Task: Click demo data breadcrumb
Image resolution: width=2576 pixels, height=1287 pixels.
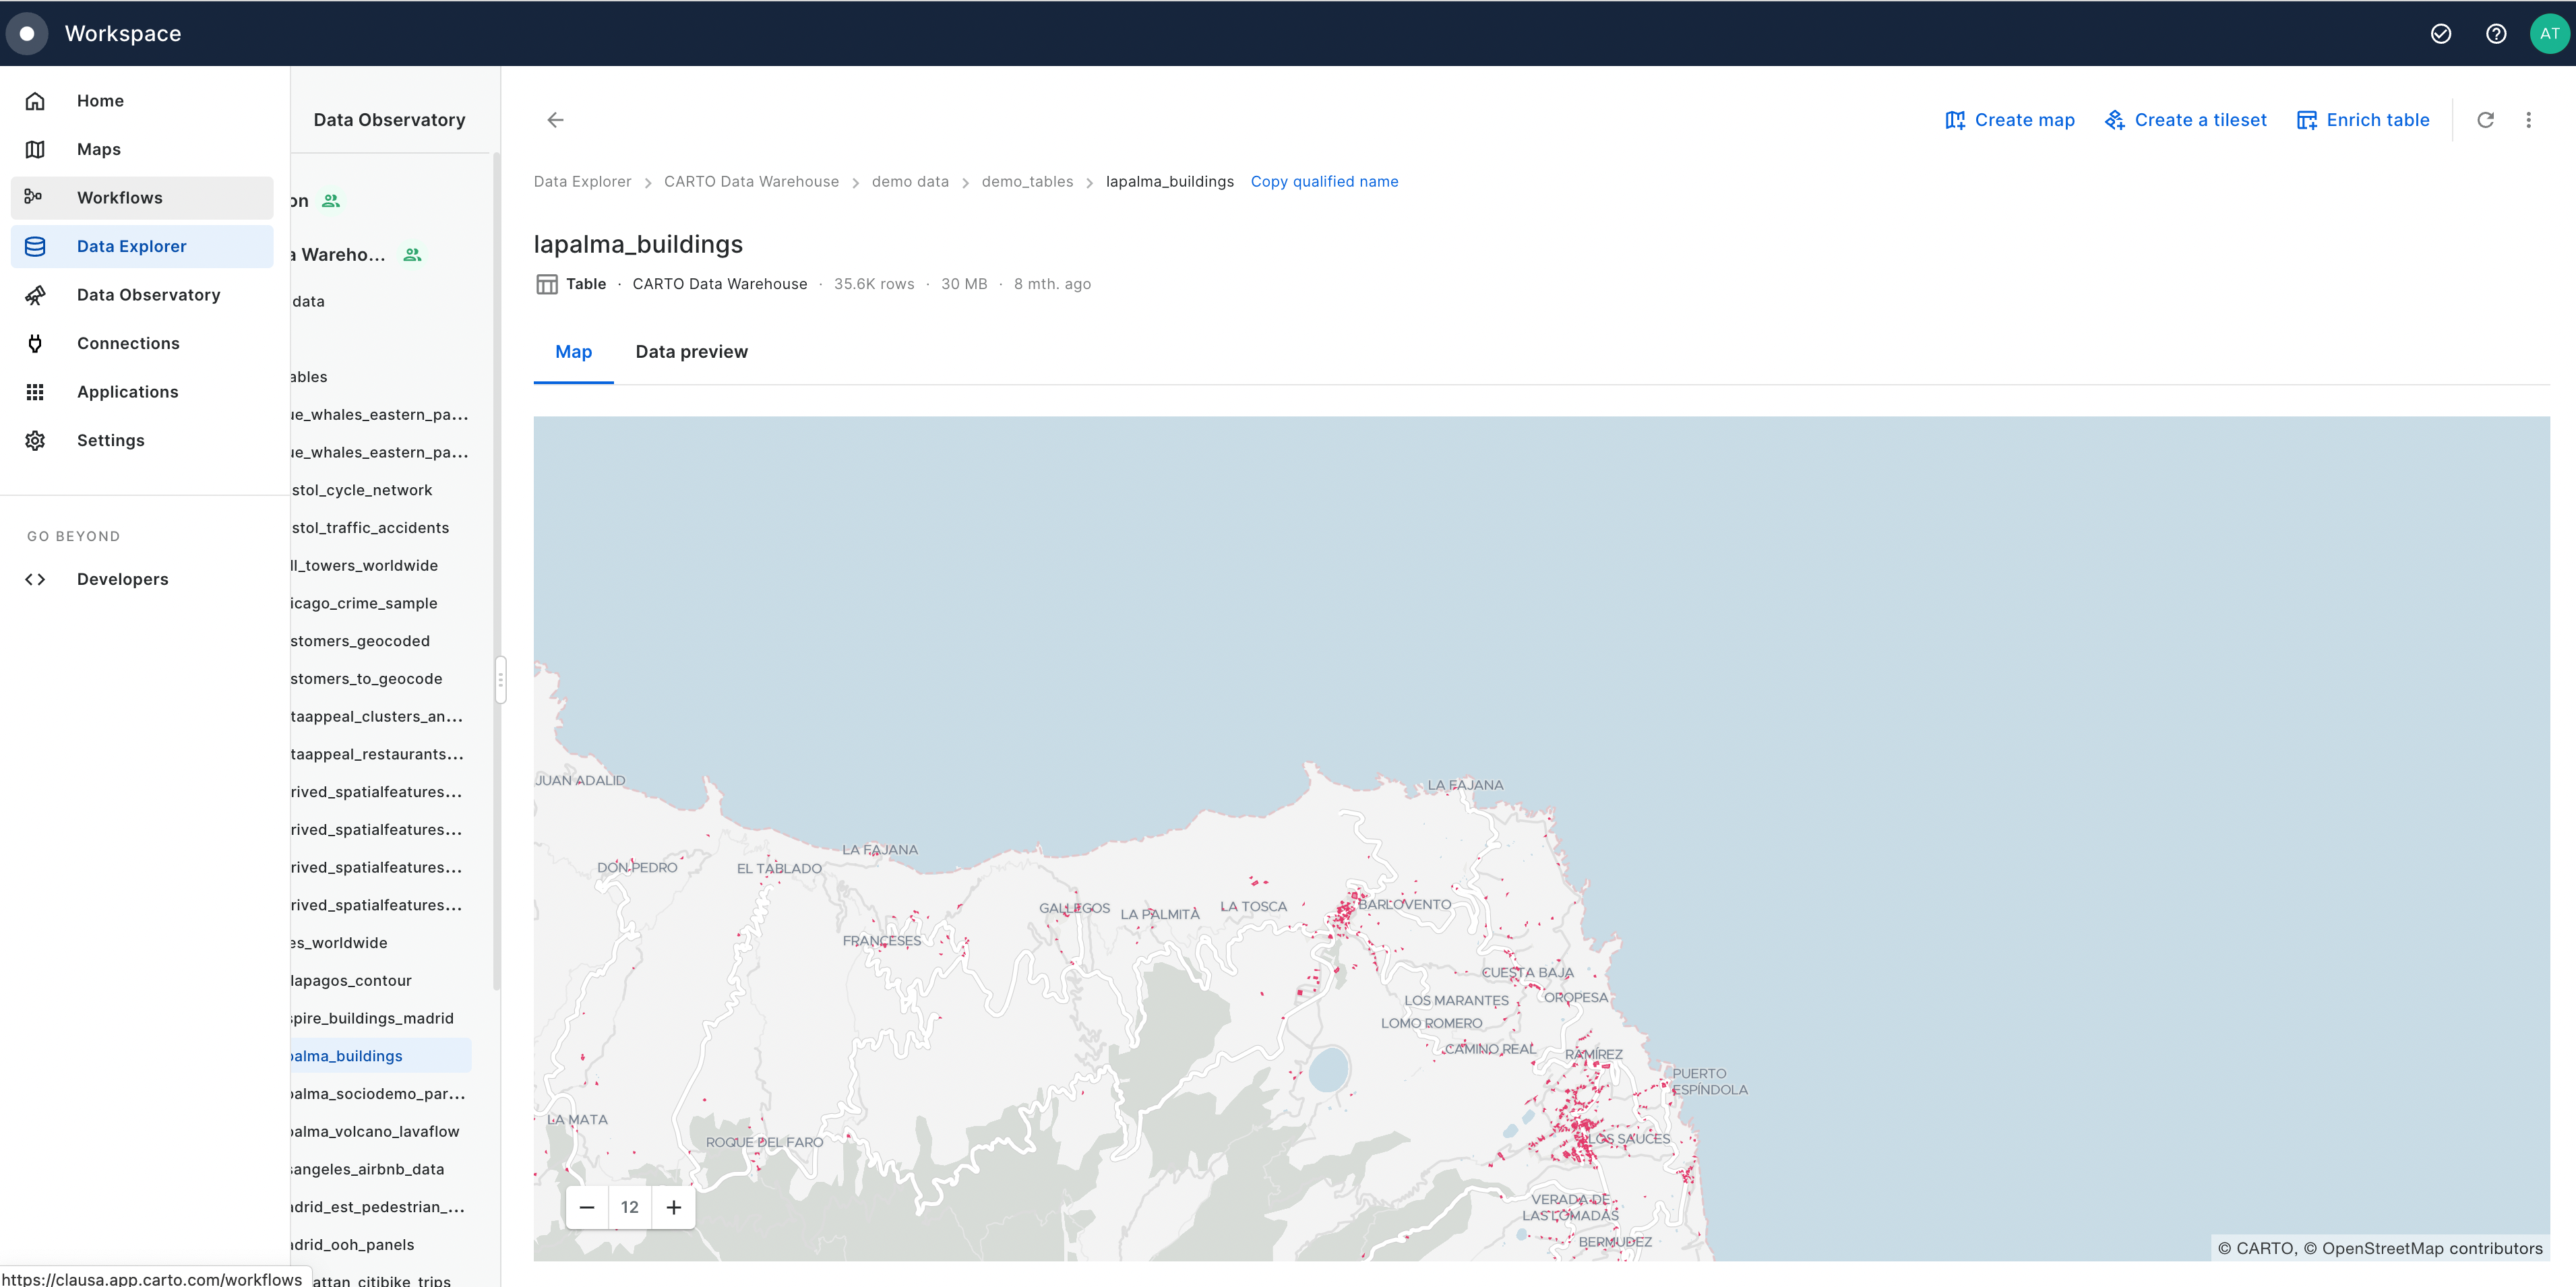Action: [910, 182]
